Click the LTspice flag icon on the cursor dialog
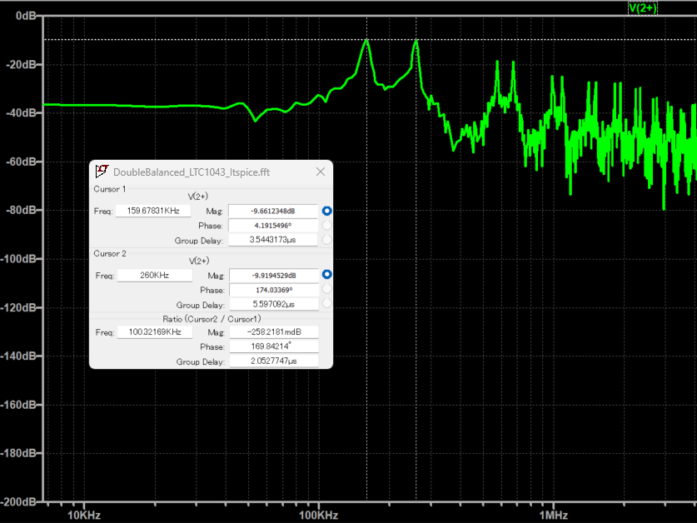 coord(102,171)
